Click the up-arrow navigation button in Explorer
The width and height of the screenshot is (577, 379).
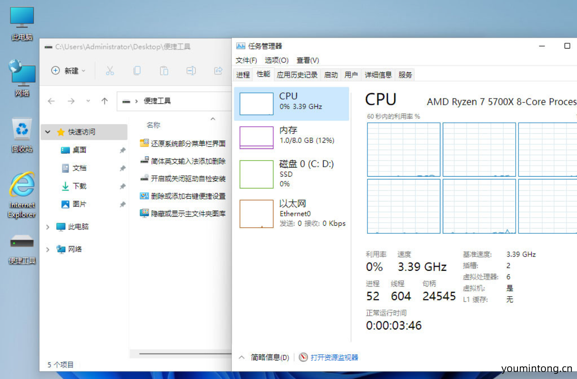point(105,101)
